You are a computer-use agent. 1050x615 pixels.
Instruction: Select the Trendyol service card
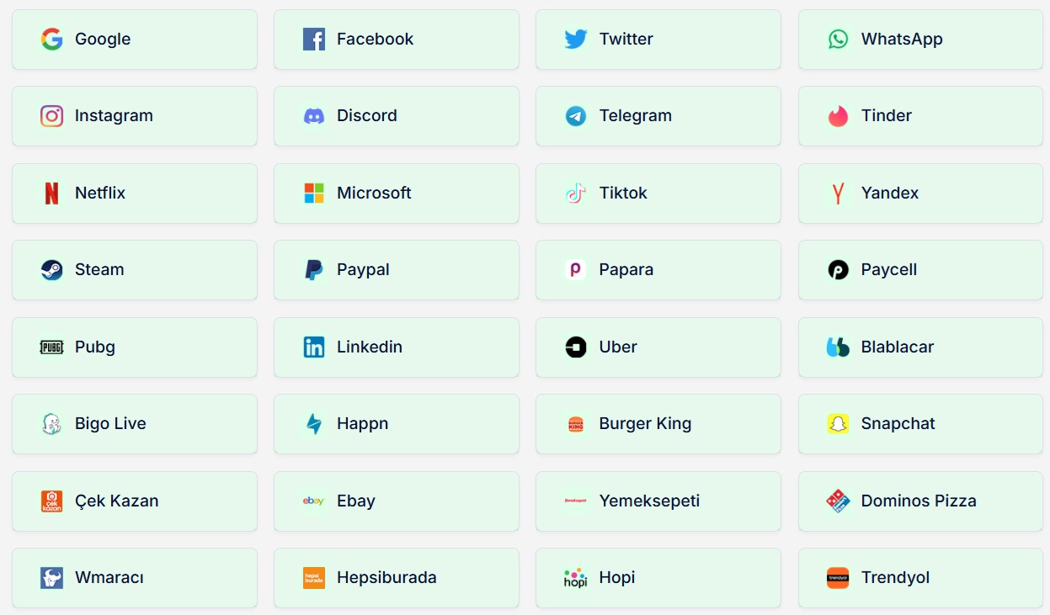[919, 578]
